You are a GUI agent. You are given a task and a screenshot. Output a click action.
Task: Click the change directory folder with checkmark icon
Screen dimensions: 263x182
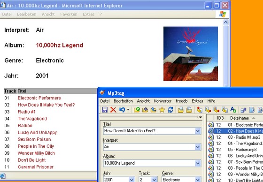[137, 110]
